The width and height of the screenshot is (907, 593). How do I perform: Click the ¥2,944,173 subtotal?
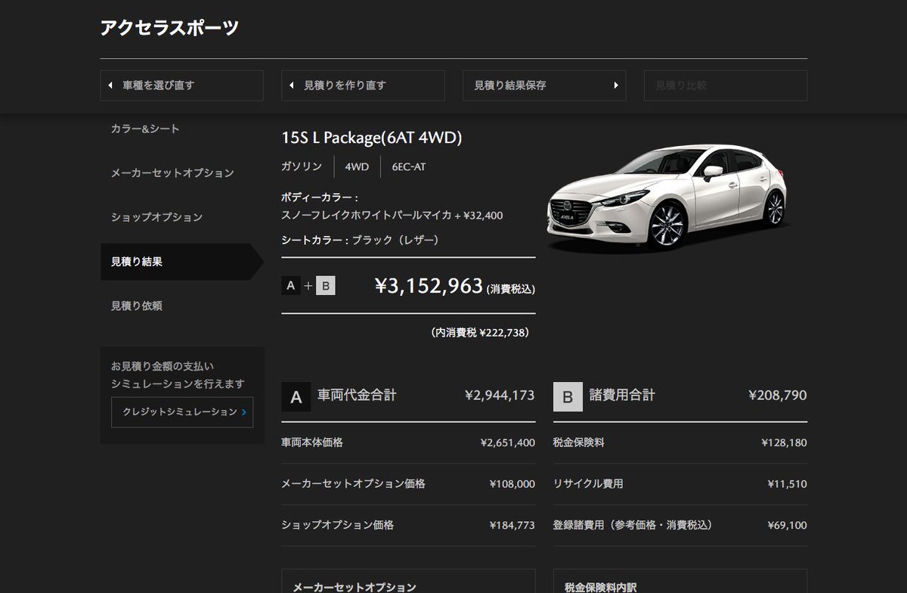point(500,395)
